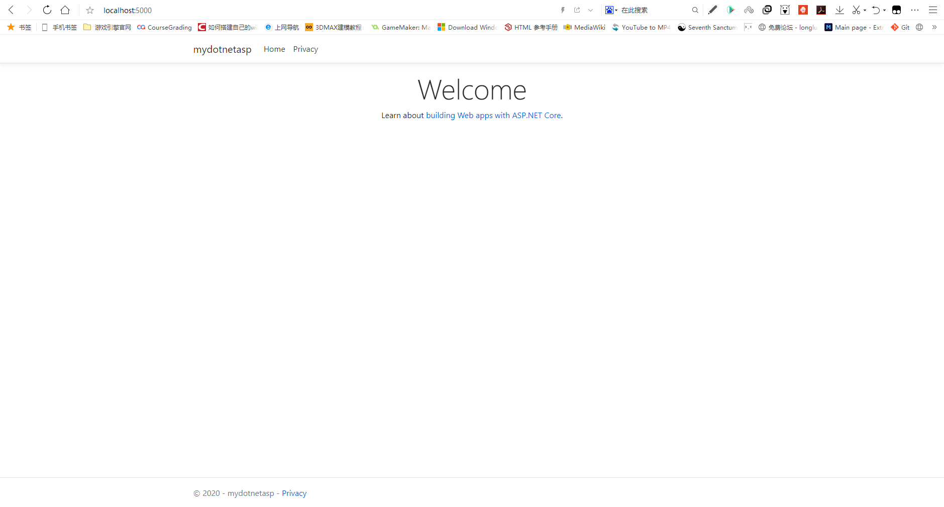Click the magnifier search icon
The height and width of the screenshot is (507, 944).
pyautogui.click(x=695, y=10)
